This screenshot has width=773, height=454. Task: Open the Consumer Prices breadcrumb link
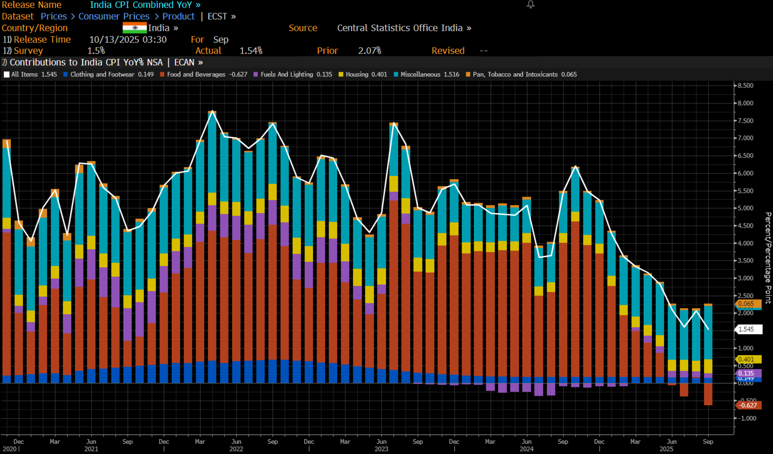(x=114, y=16)
